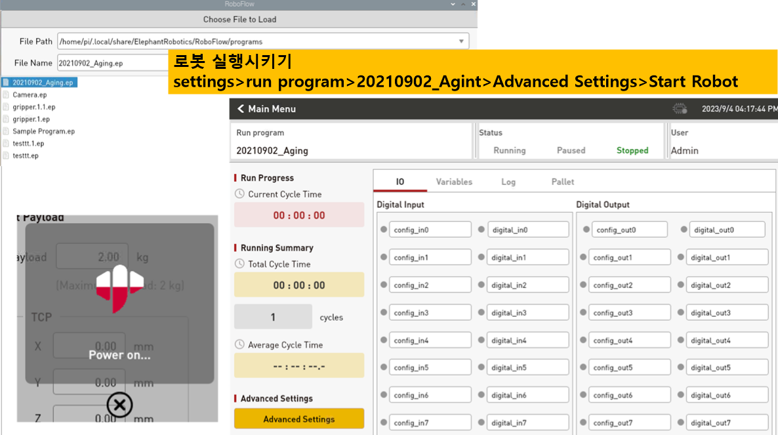The height and width of the screenshot is (435, 778).
Task: Switch to the IO tab
Action: (400, 182)
